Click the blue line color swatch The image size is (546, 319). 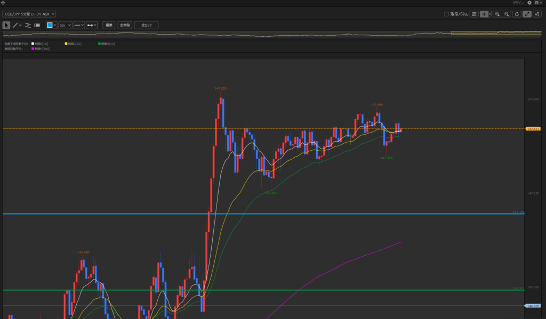click(50, 25)
